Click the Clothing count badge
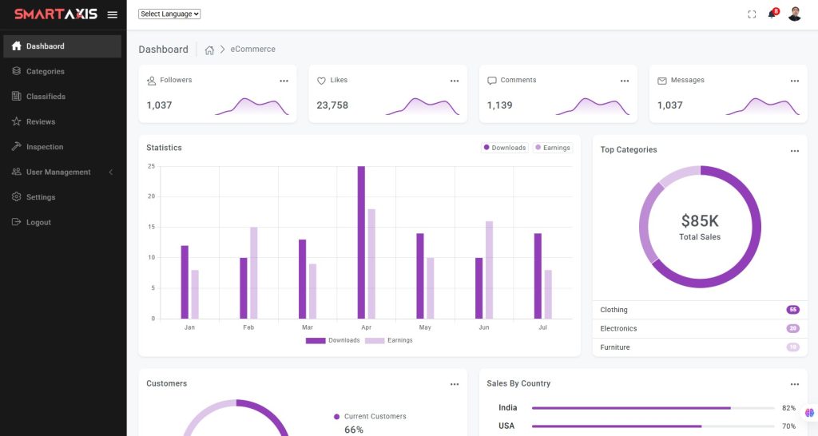 [793, 310]
